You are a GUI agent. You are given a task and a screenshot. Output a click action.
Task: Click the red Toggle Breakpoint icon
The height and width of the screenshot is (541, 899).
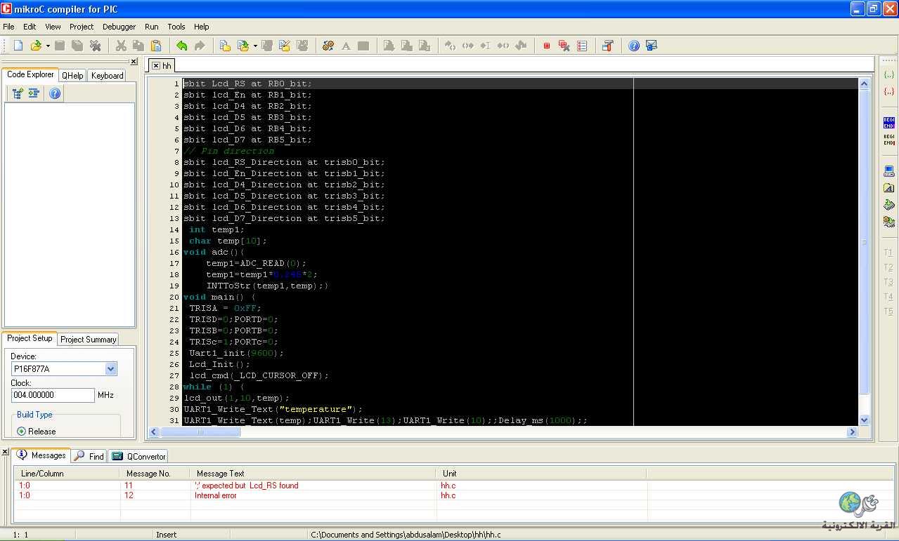tap(547, 46)
